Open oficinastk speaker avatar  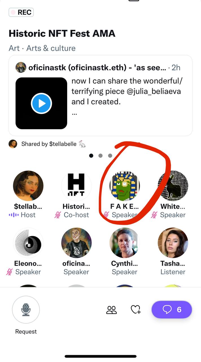click(77, 243)
